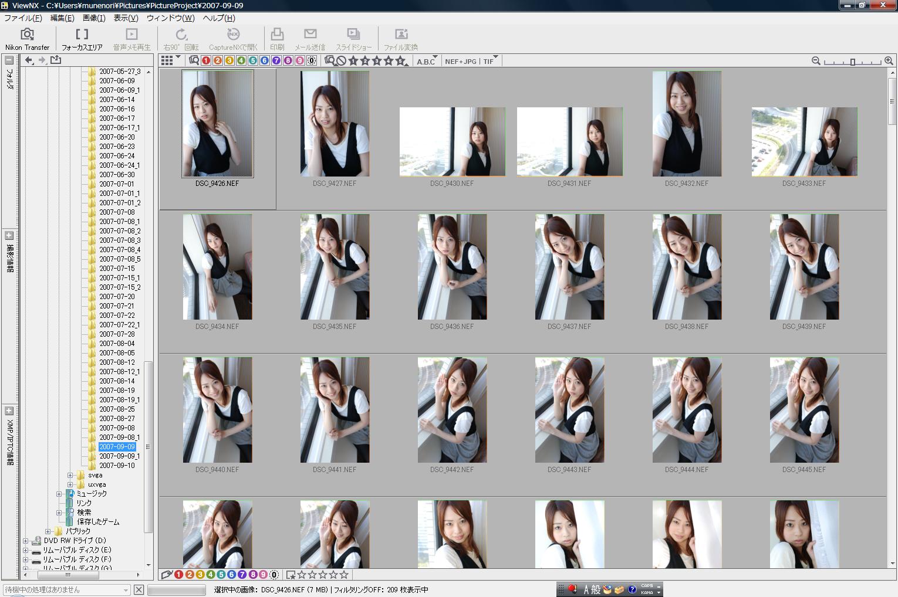Toggle the 3-star rating filter

pos(377,60)
